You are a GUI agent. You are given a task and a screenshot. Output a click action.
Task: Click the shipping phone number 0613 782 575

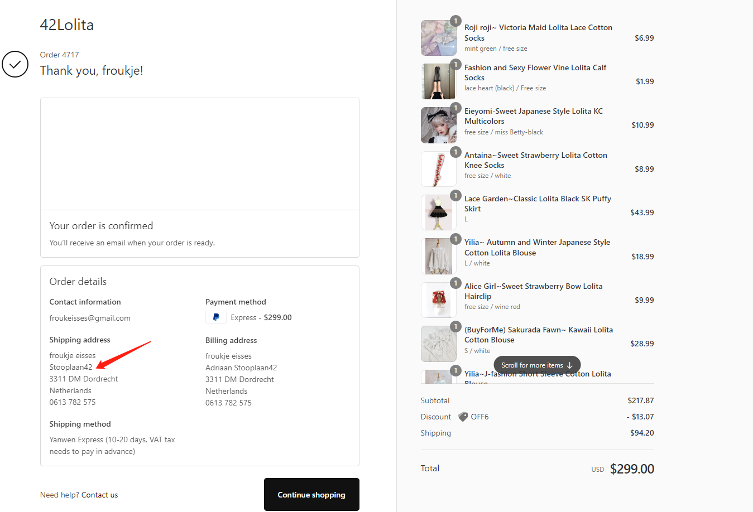coord(73,402)
